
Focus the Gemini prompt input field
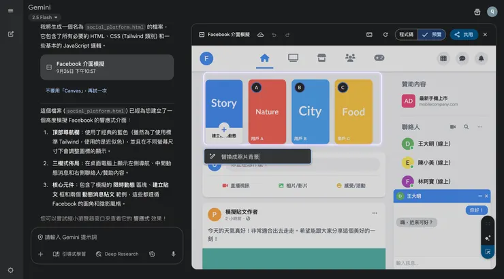106,237
